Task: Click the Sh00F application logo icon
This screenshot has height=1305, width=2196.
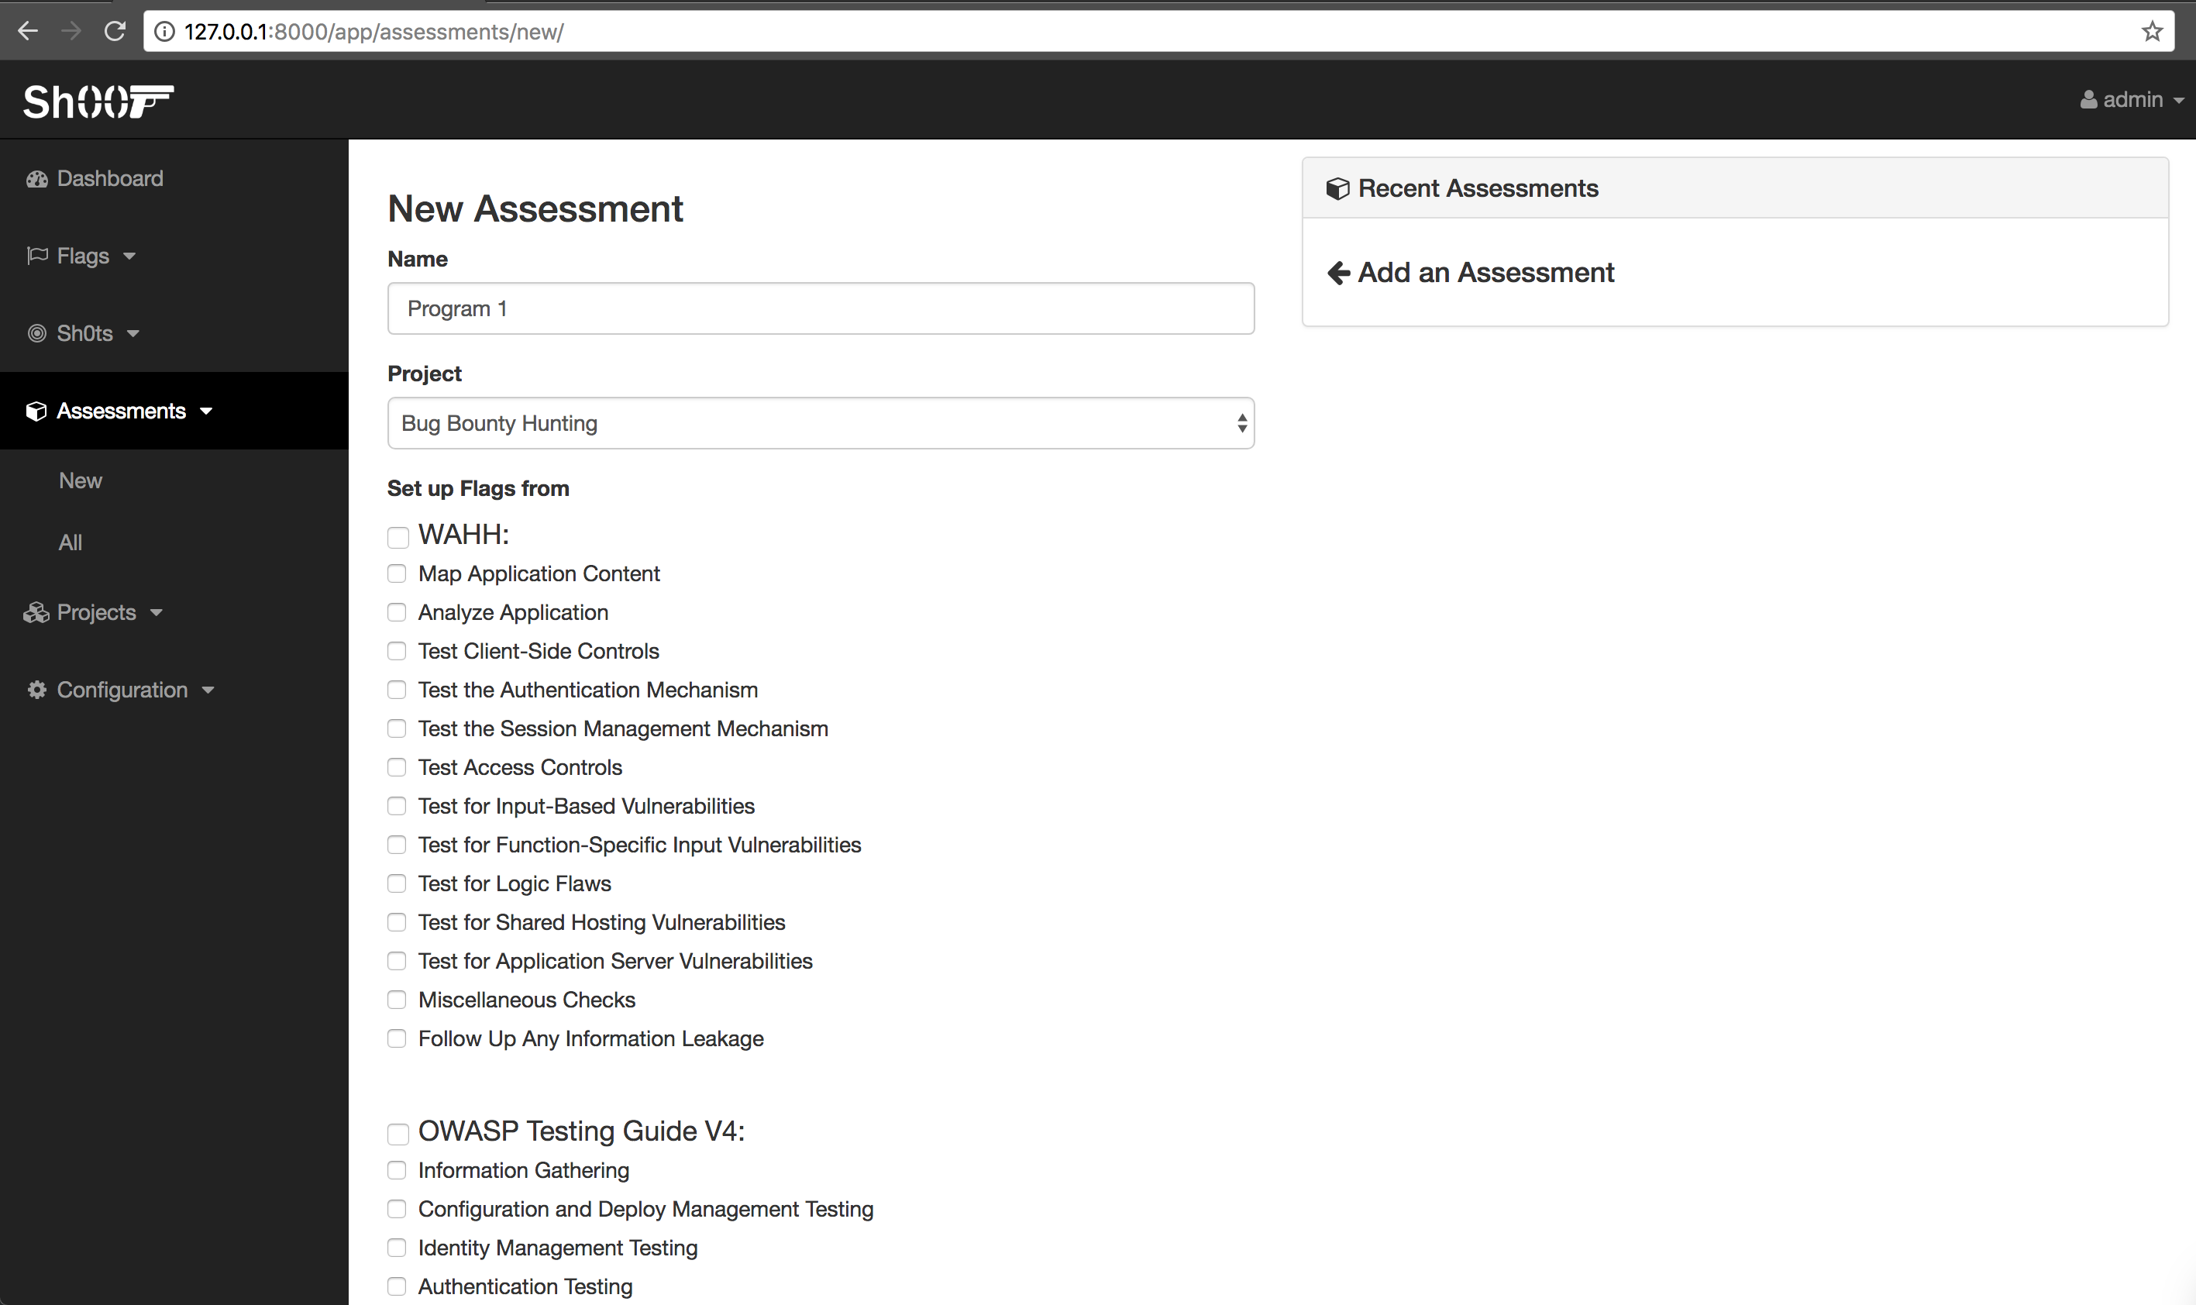Action: click(x=96, y=99)
